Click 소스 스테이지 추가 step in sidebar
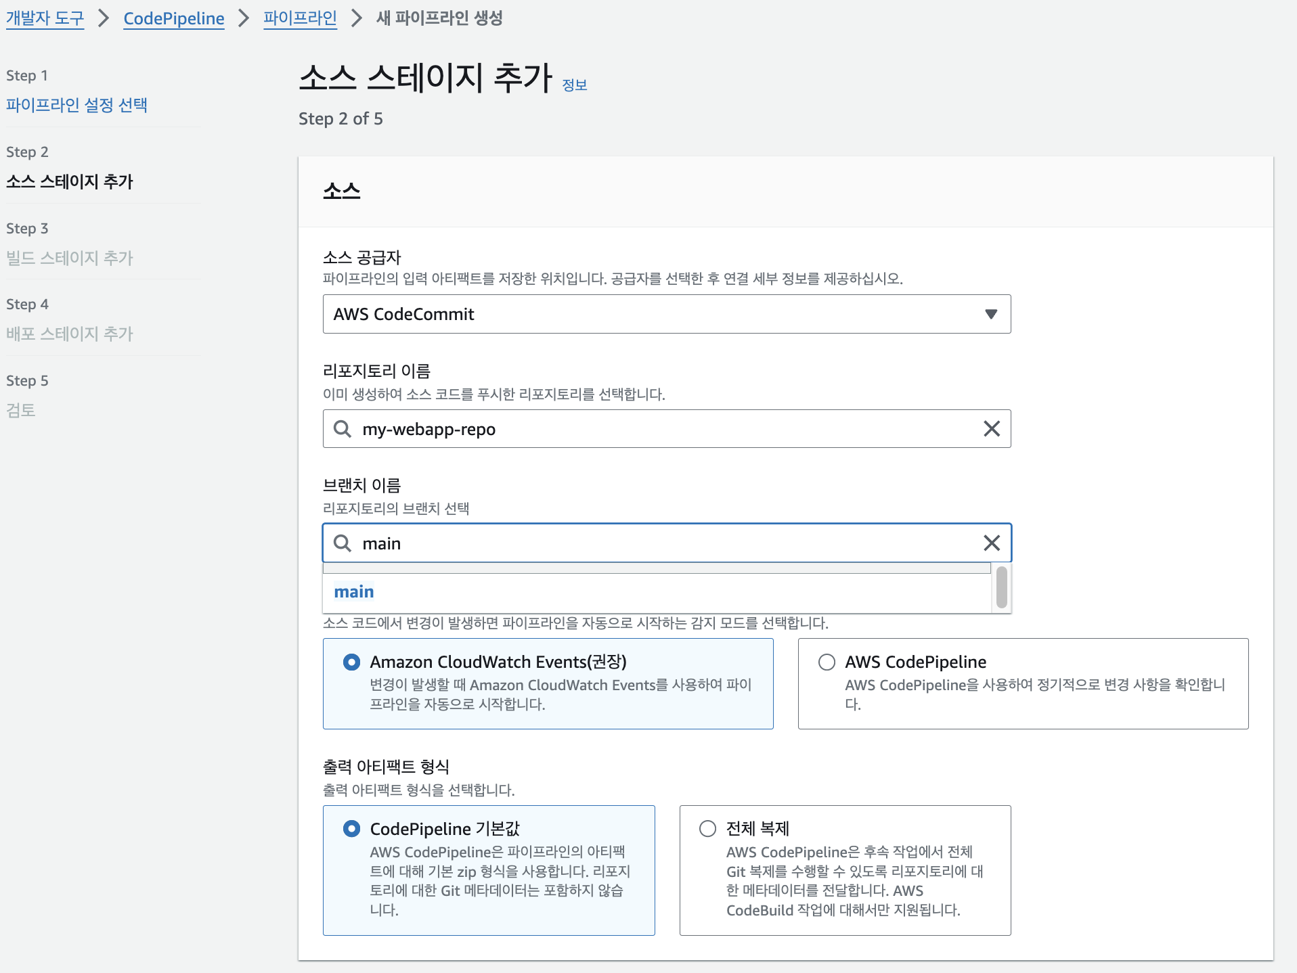Image resolution: width=1297 pixels, height=973 pixels. (x=70, y=181)
